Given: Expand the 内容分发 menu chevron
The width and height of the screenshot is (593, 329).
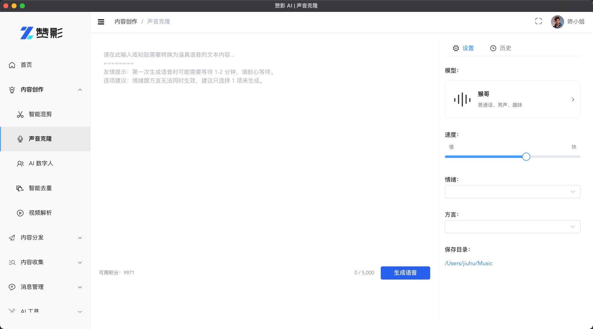Looking at the screenshot, I should pos(80,238).
